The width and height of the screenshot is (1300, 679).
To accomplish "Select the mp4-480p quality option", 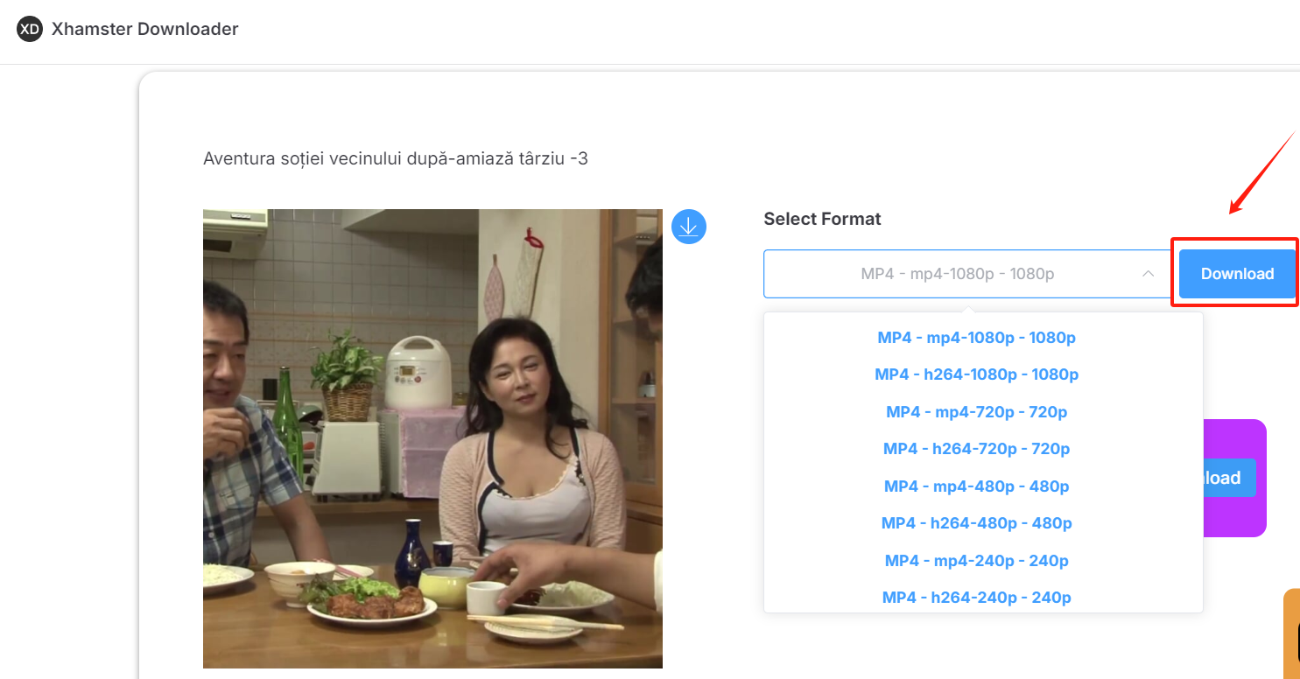I will 977,486.
